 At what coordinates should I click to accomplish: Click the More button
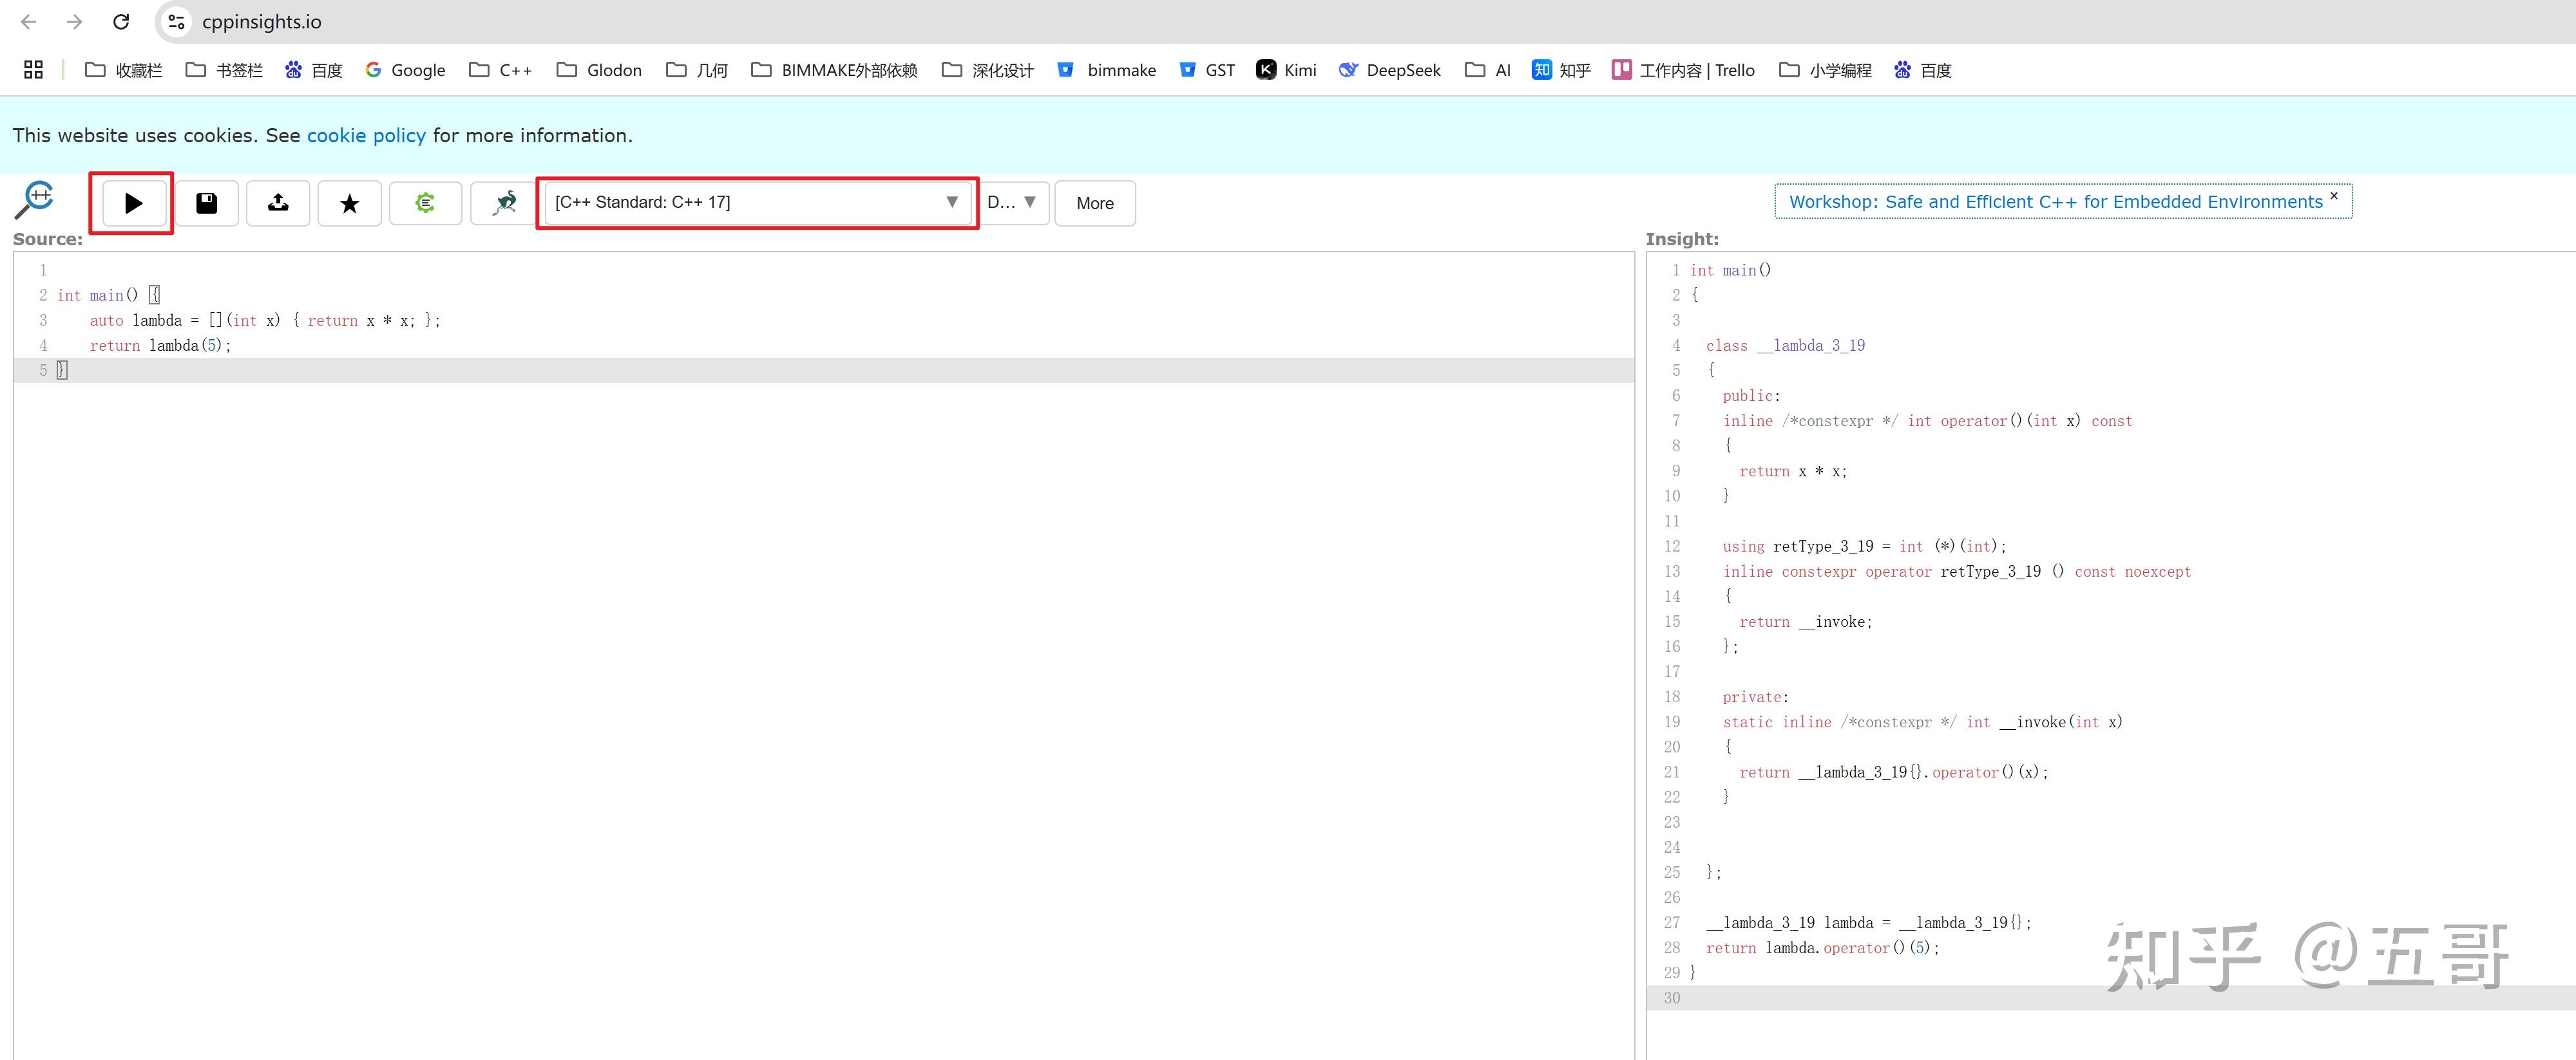pos(1094,203)
